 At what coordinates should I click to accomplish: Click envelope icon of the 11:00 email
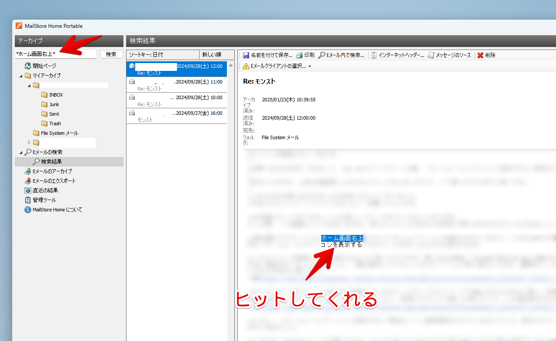click(132, 81)
